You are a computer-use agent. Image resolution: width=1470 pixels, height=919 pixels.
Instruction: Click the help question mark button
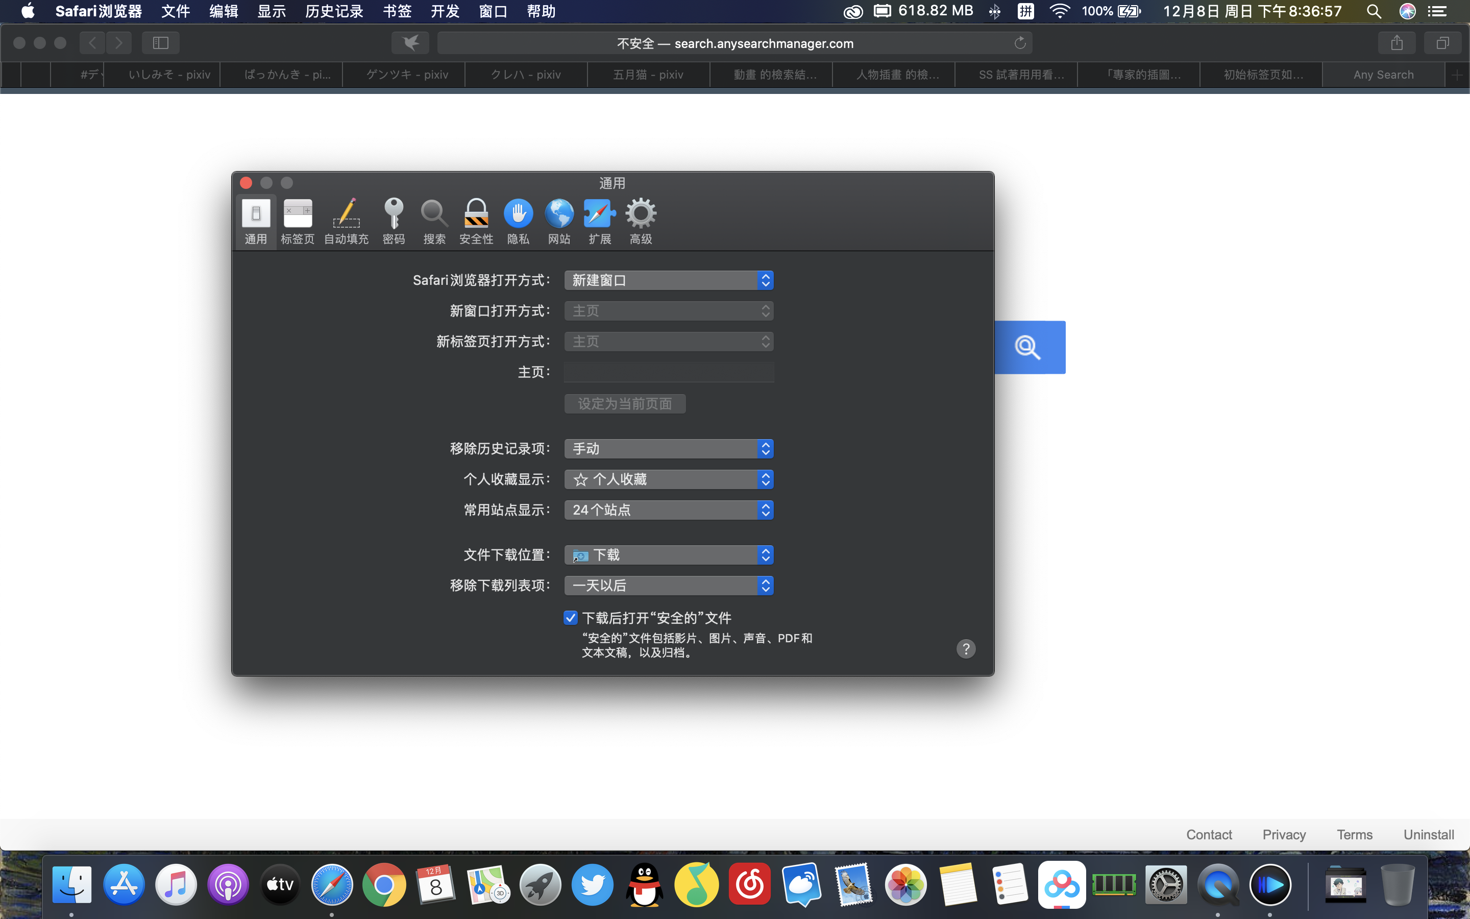pyautogui.click(x=966, y=648)
